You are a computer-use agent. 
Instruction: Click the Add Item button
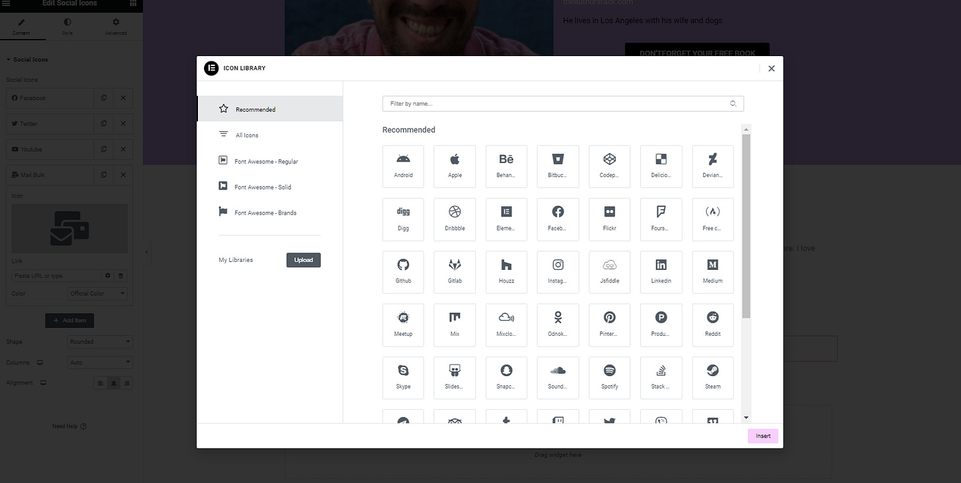[70, 320]
